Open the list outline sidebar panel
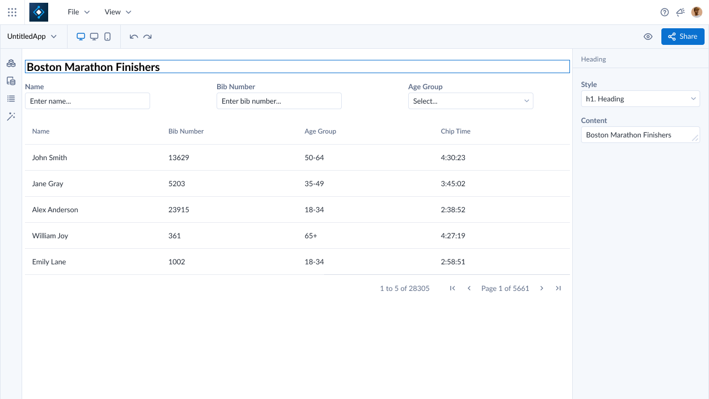 pyautogui.click(x=11, y=99)
